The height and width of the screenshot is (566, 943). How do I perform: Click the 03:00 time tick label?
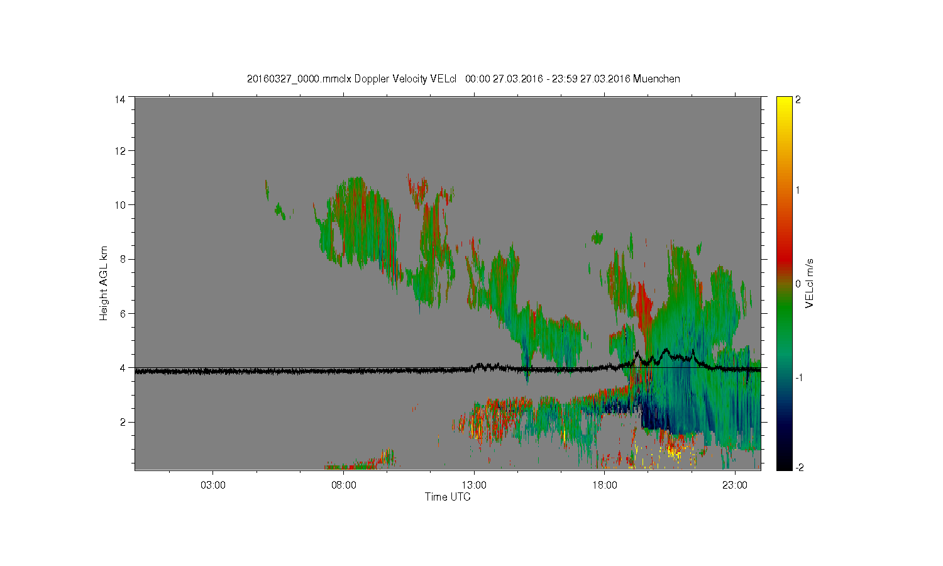[x=213, y=486]
